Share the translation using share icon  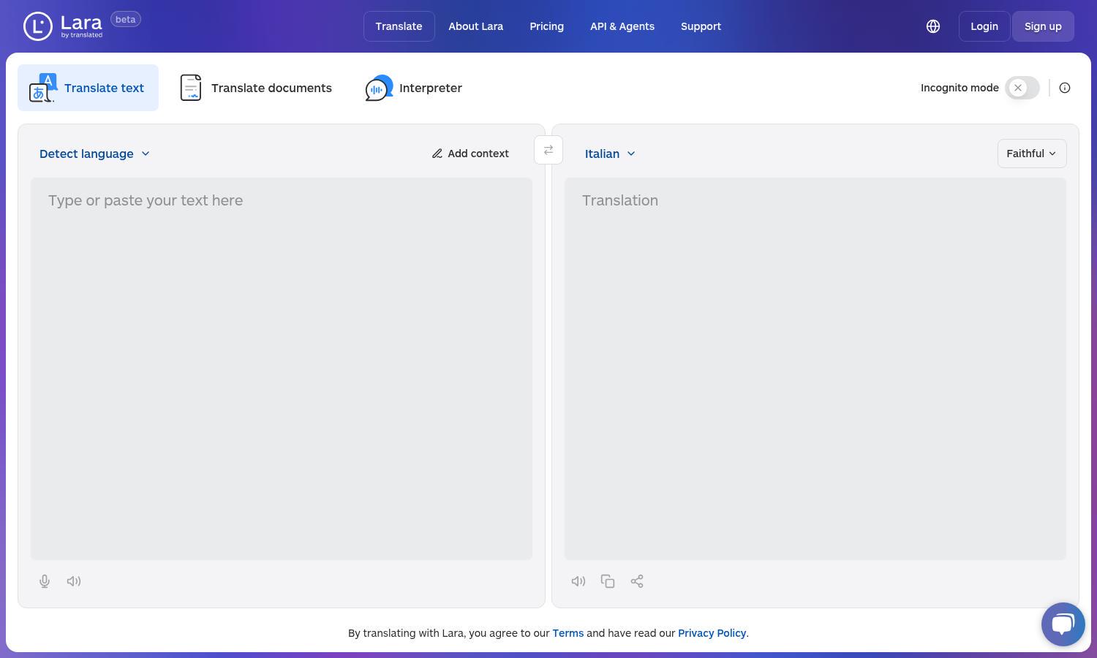[637, 581]
